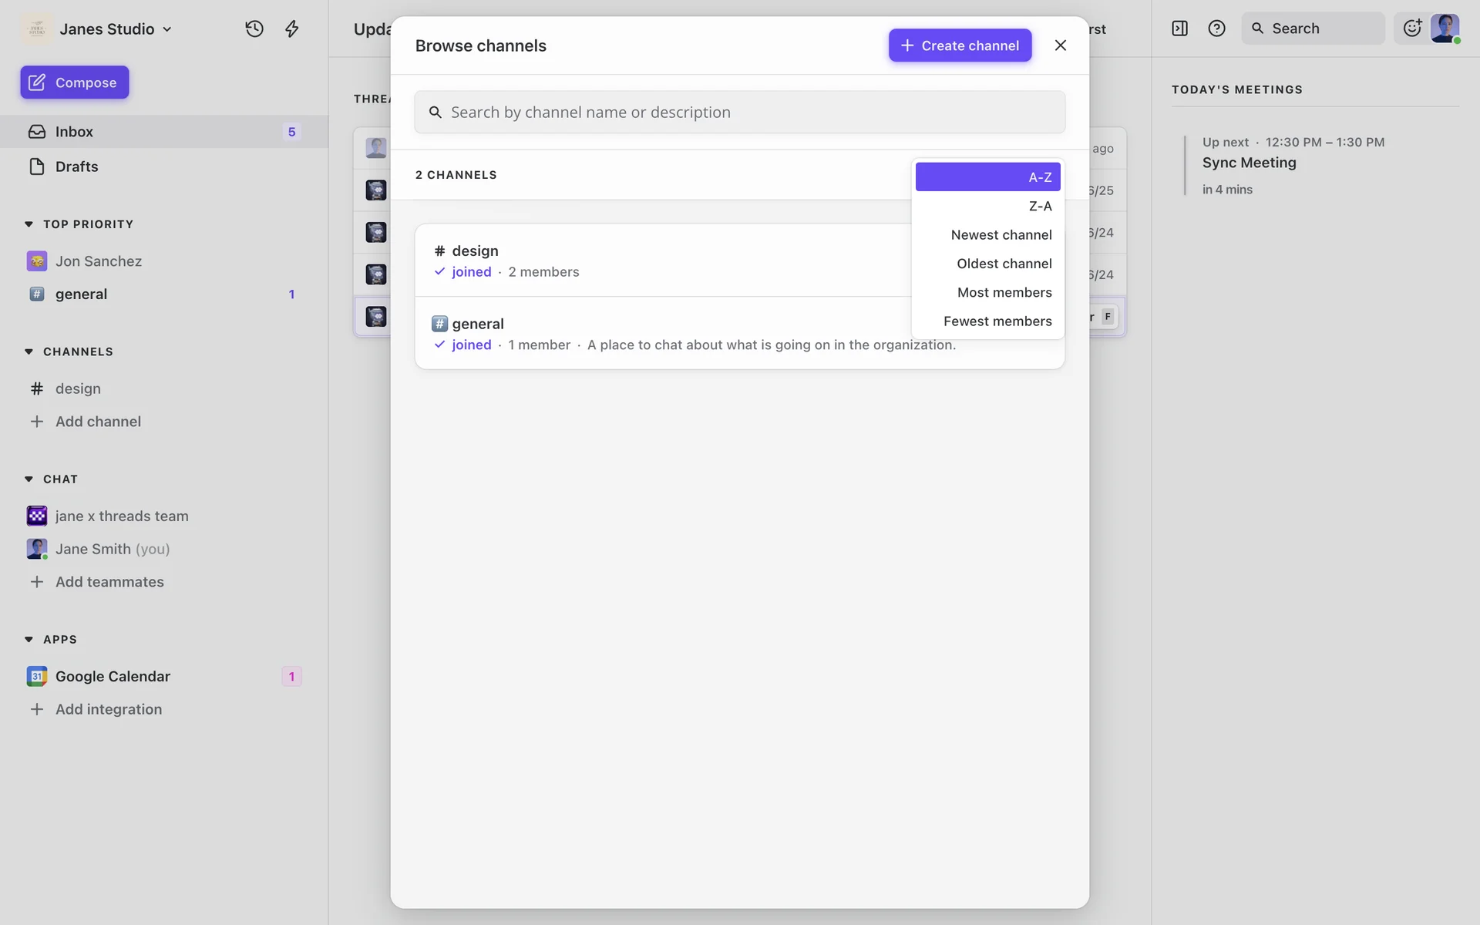Click the channel search input field
1480x925 pixels.
click(740, 113)
